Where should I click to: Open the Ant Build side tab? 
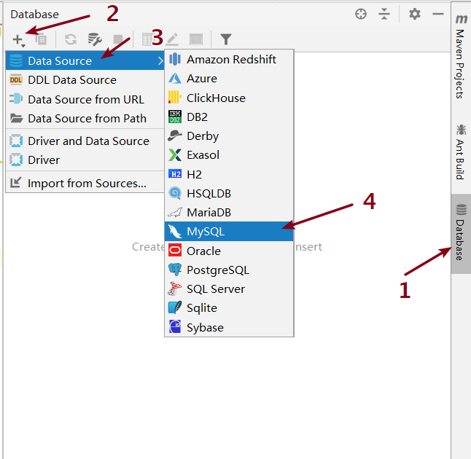[x=461, y=152]
